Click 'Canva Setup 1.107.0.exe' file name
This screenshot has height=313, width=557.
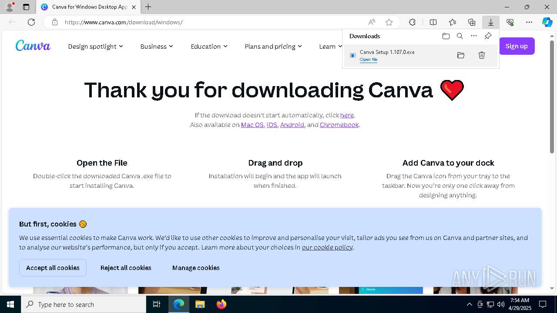click(x=387, y=52)
